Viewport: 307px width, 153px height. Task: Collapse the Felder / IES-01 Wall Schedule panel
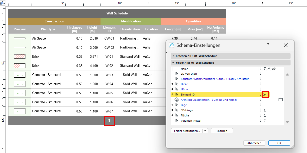pyautogui.click(x=231, y=63)
